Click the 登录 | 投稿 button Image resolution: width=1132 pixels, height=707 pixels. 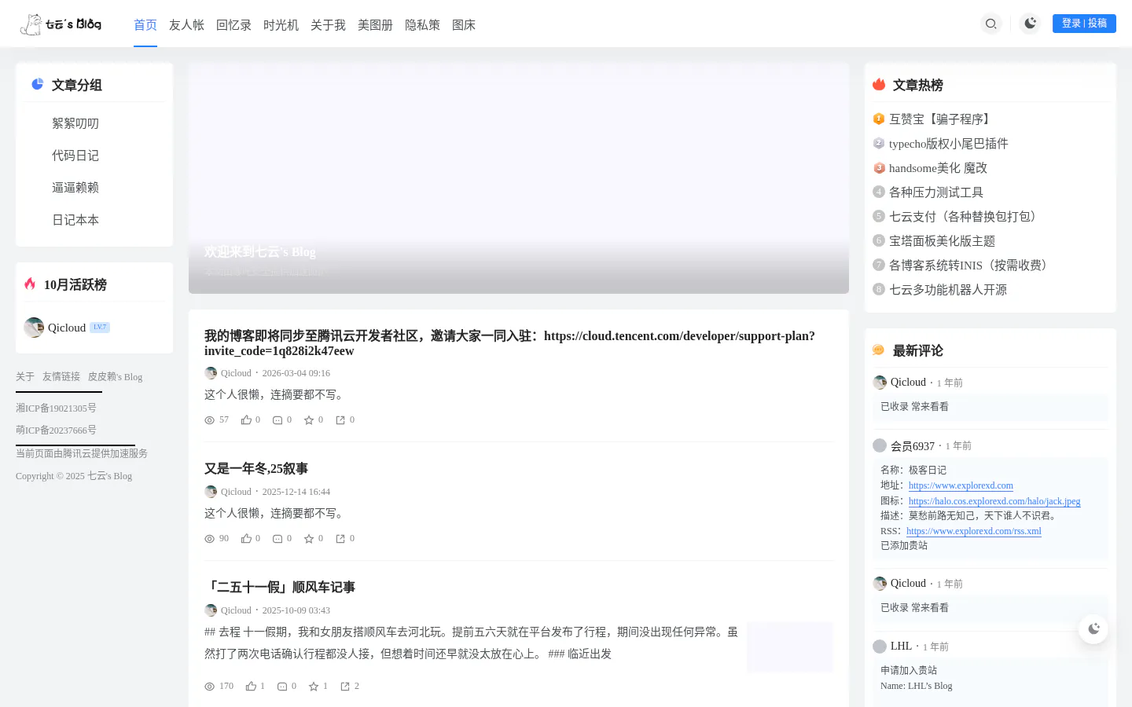click(1084, 24)
